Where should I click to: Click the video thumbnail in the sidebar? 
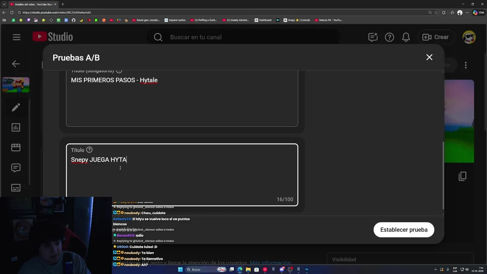(x=16, y=85)
